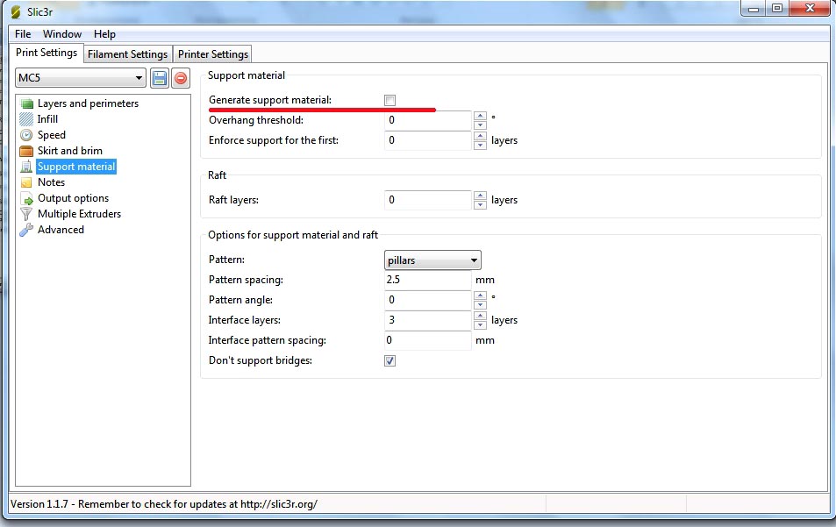Click the Interface pattern spacing field

tap(428, 340)
